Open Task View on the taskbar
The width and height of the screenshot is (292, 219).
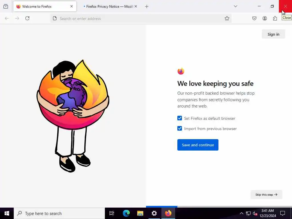[112, 213]
